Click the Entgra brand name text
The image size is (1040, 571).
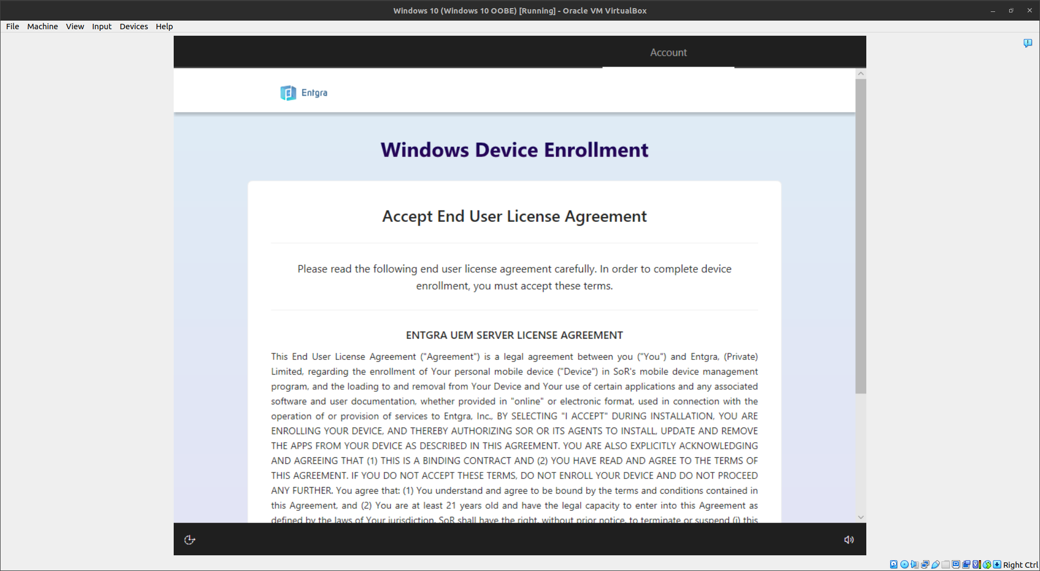(314, 93)
